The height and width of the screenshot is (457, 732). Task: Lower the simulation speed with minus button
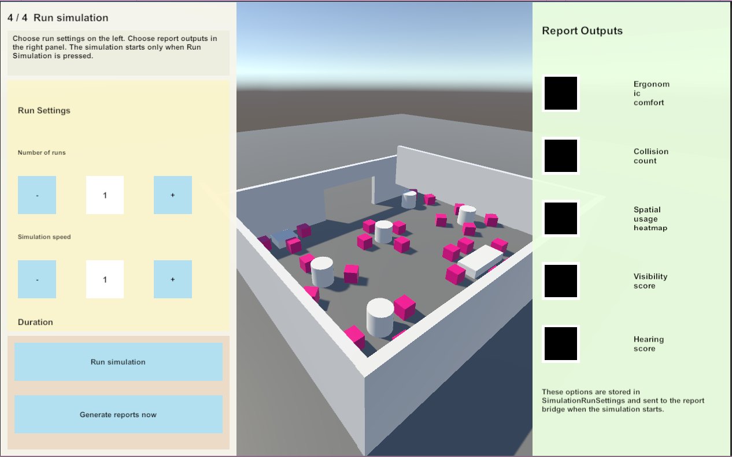point(37,279)
